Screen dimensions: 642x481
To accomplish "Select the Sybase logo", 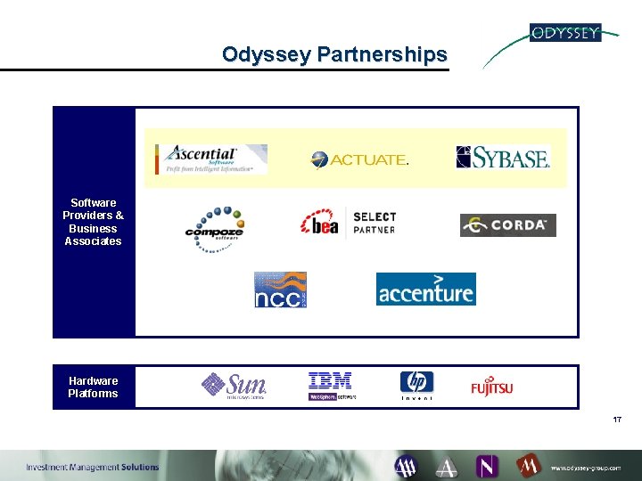I will tap(503, 157).
